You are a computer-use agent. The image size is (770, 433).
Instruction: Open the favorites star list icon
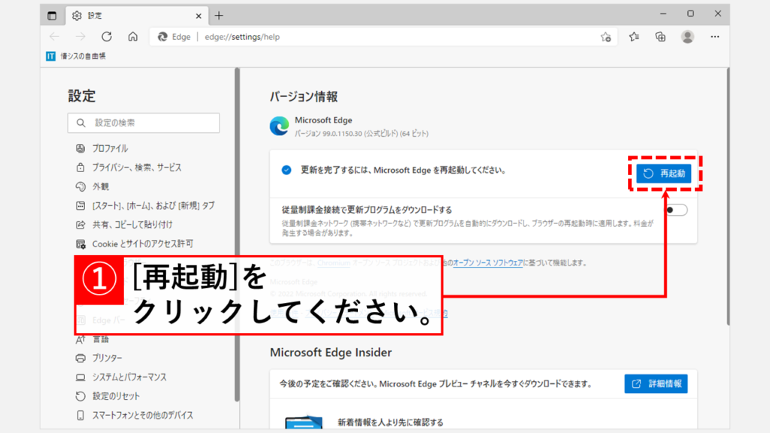pyautogui.click(x=634, y=36)
